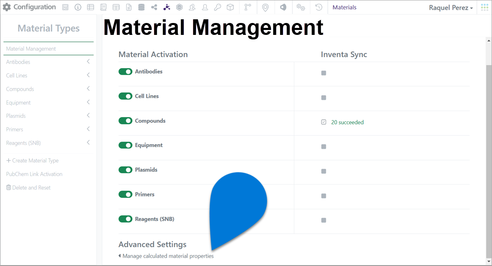The image size is (492, 266).
Task: Open the single user icon in toolbar
Action: point(205,7)
